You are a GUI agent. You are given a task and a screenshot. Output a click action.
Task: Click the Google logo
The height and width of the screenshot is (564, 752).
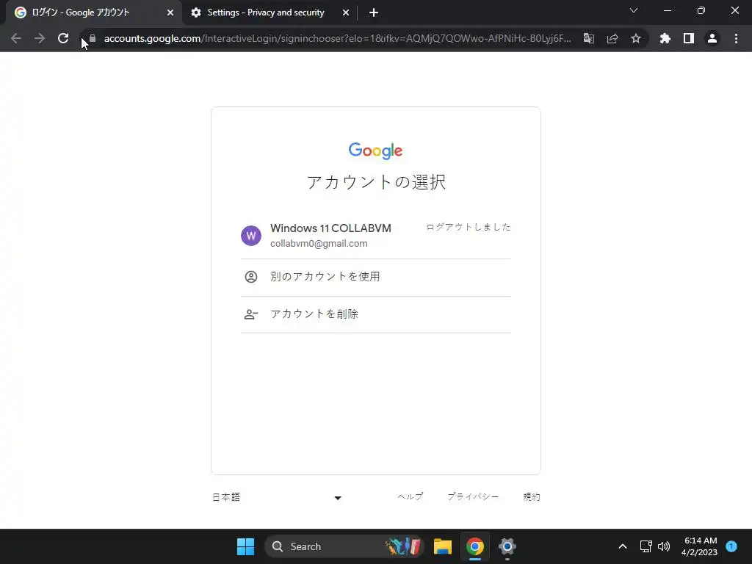(375, 151)
